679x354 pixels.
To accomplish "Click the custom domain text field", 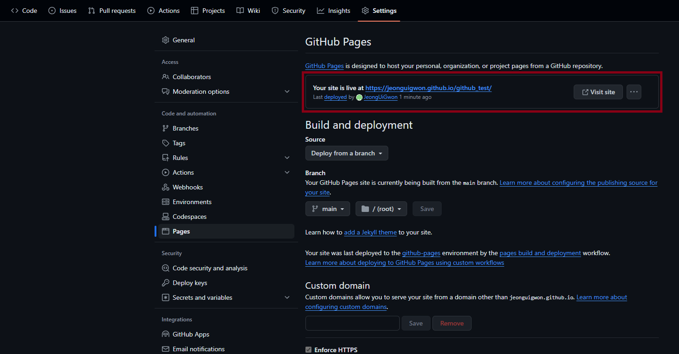I will click(352, 323).
